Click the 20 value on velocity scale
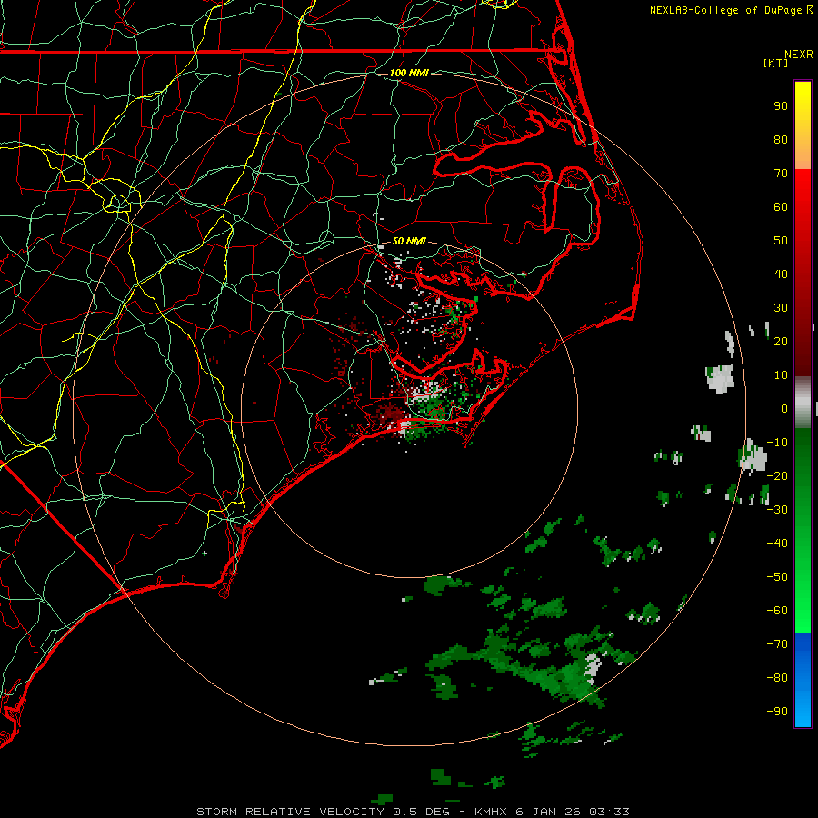The width and height of the screenshot is (818, 818). coord(781,341)
